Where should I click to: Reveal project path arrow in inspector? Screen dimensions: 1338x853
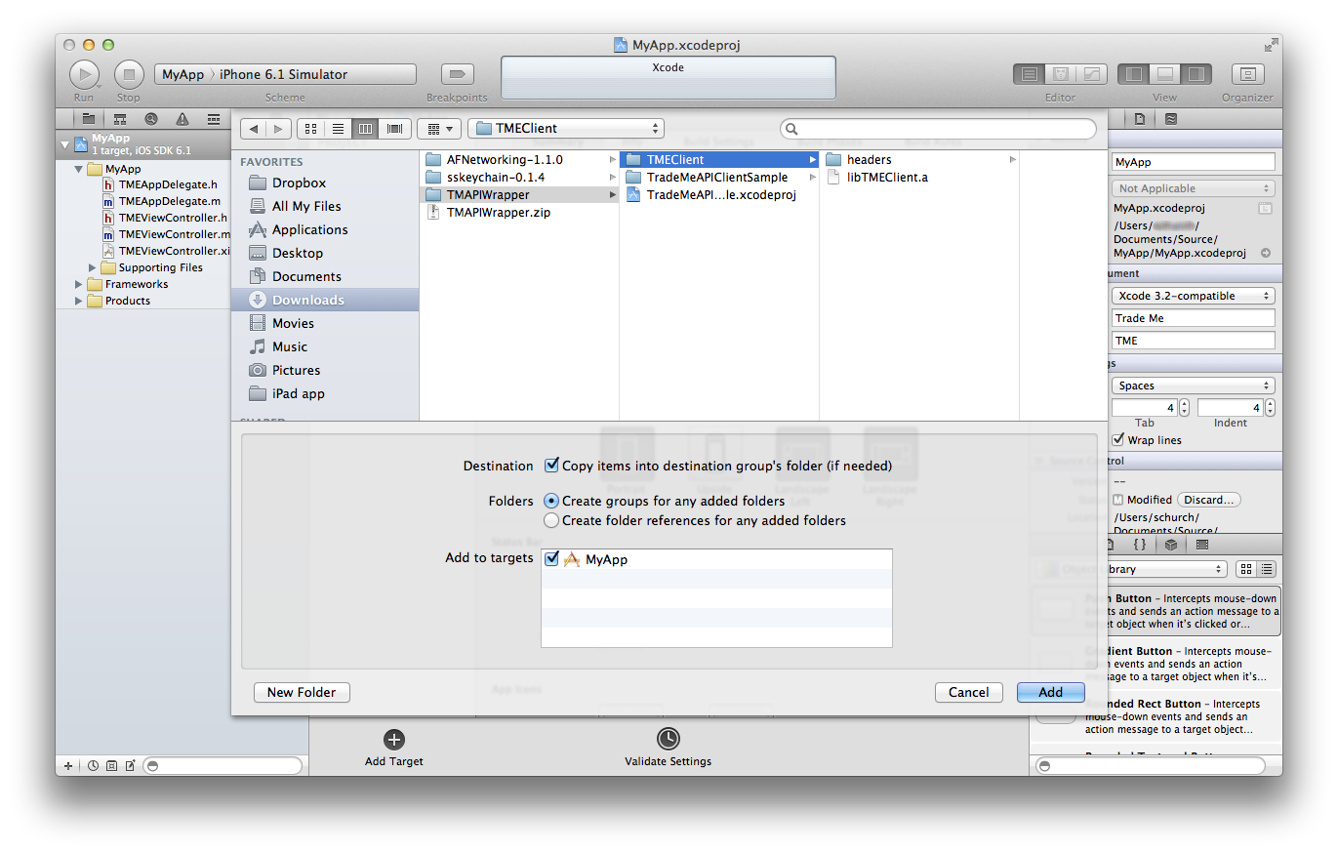tap(1266, 253)
